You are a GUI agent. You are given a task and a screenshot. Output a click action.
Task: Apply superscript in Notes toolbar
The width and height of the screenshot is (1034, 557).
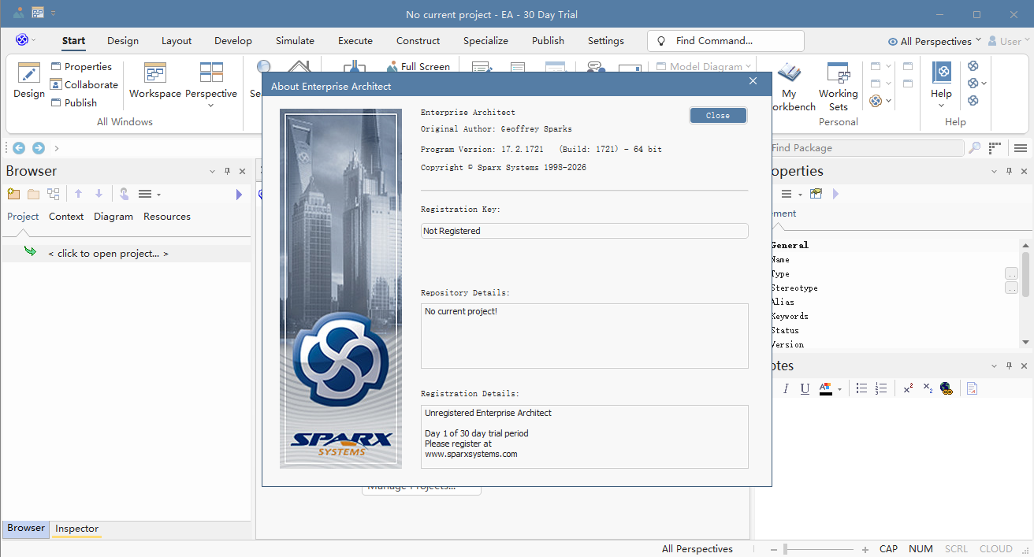(908, 388)
